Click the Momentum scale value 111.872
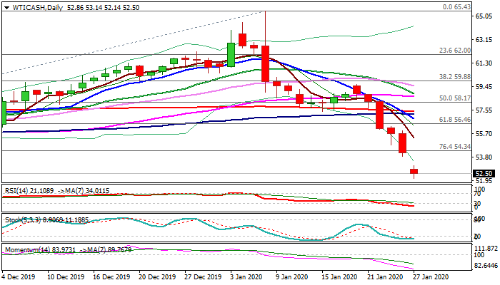500x285 pixels. [x=486, y=249]
